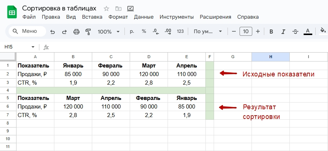
Task: Activate the paint format tool
Action: click(x=88, y=32)
